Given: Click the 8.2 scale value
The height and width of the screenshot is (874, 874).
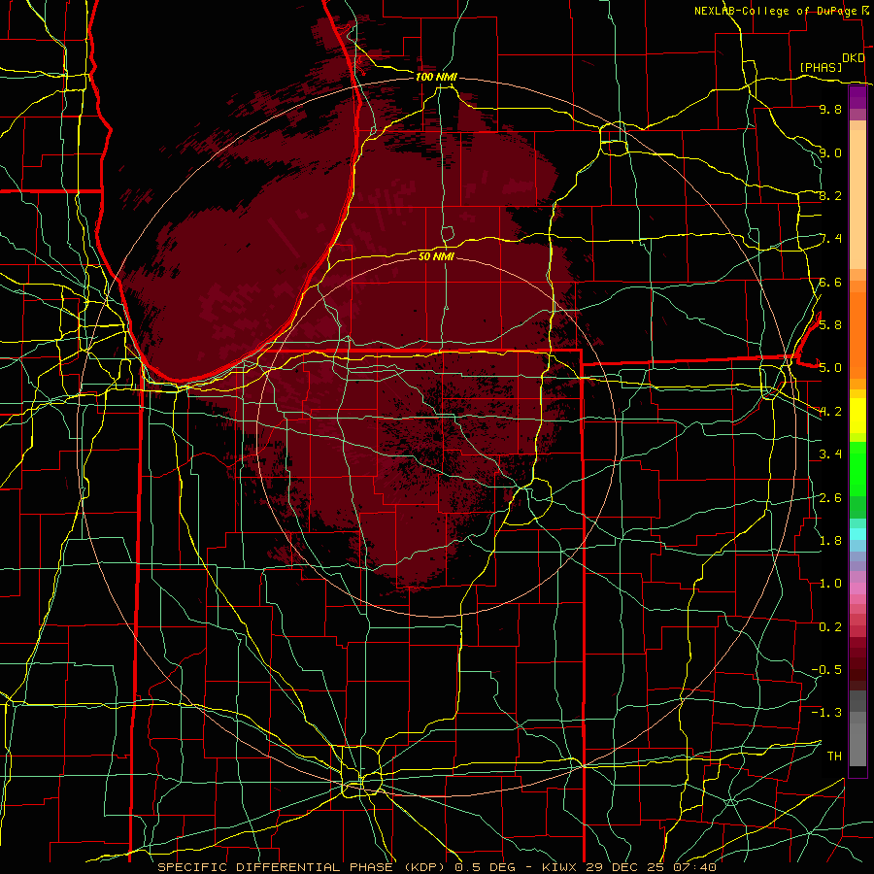Looking at the screenshot, I should (x=830, y=195).
